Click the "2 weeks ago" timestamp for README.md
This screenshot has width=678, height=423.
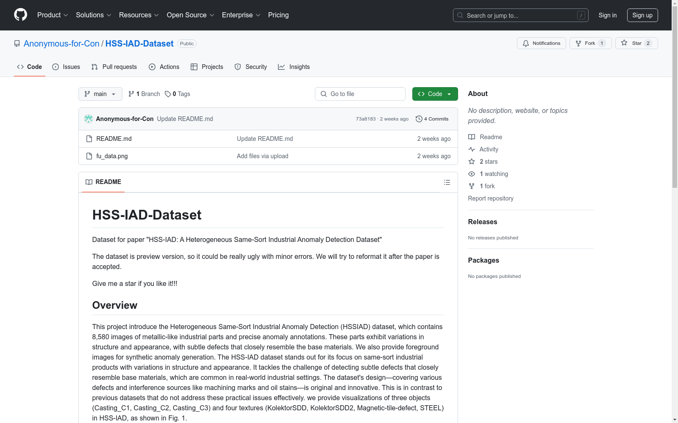(x=434, y=139)
